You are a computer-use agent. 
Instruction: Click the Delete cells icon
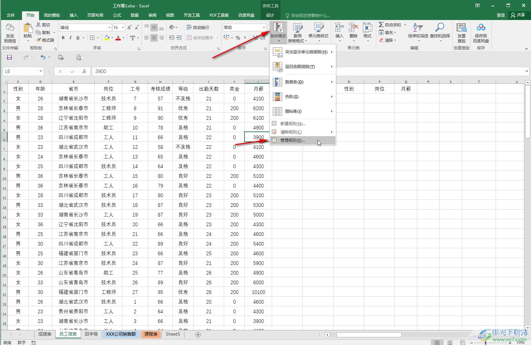pos(354,28)
